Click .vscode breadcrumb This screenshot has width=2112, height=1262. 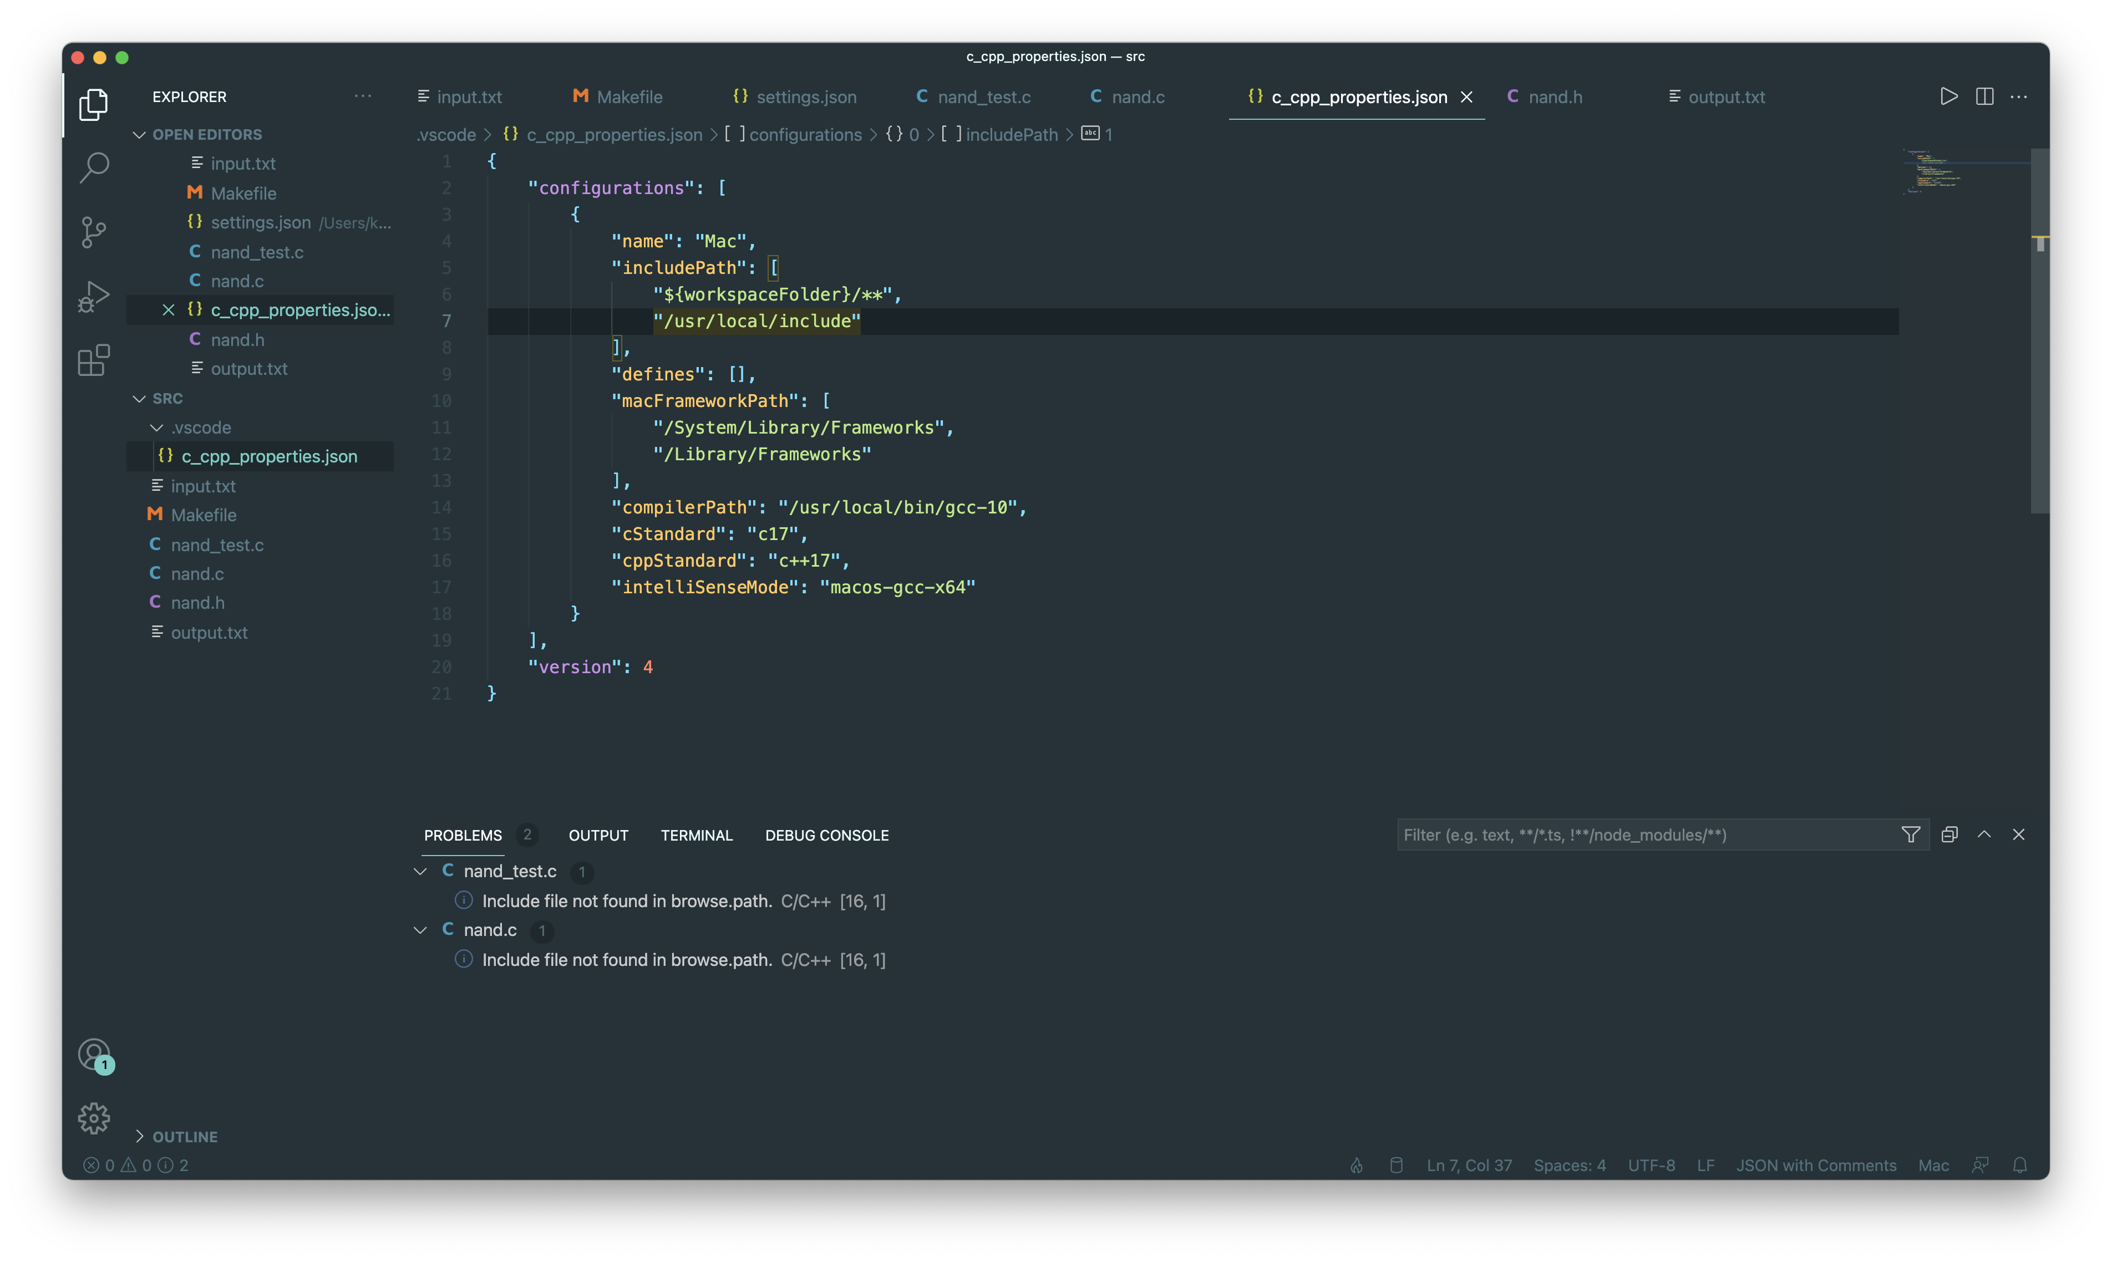click(x=446, y=134)
